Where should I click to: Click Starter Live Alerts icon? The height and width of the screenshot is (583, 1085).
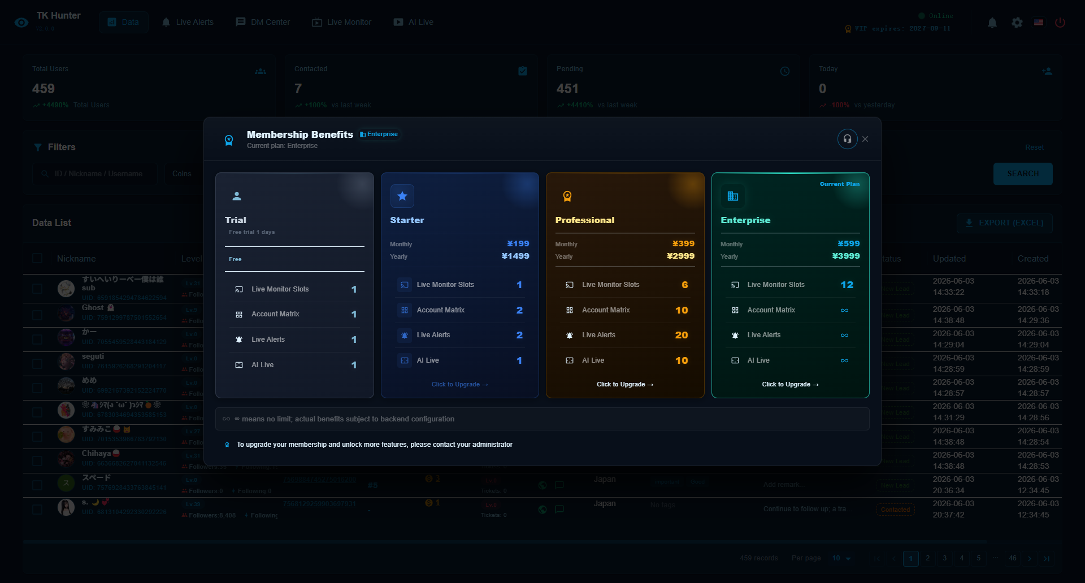click(x=405, y=335)
